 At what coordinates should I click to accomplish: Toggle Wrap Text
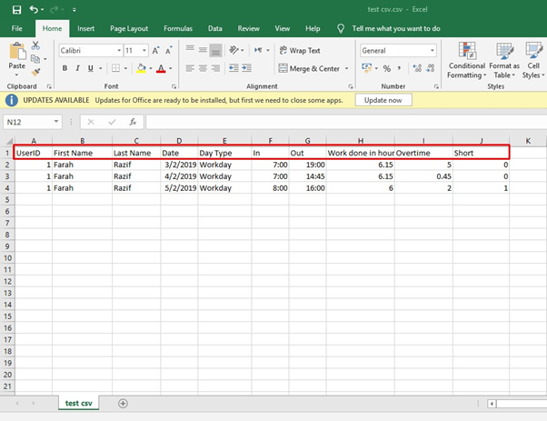[x=298, y=51]
